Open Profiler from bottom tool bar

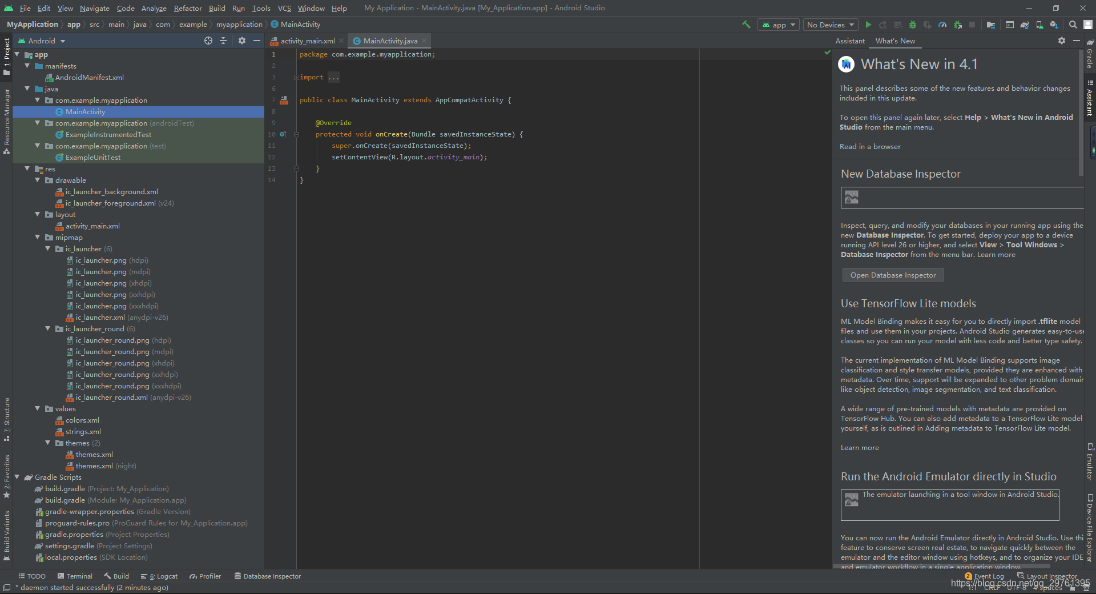pos(205,576)
